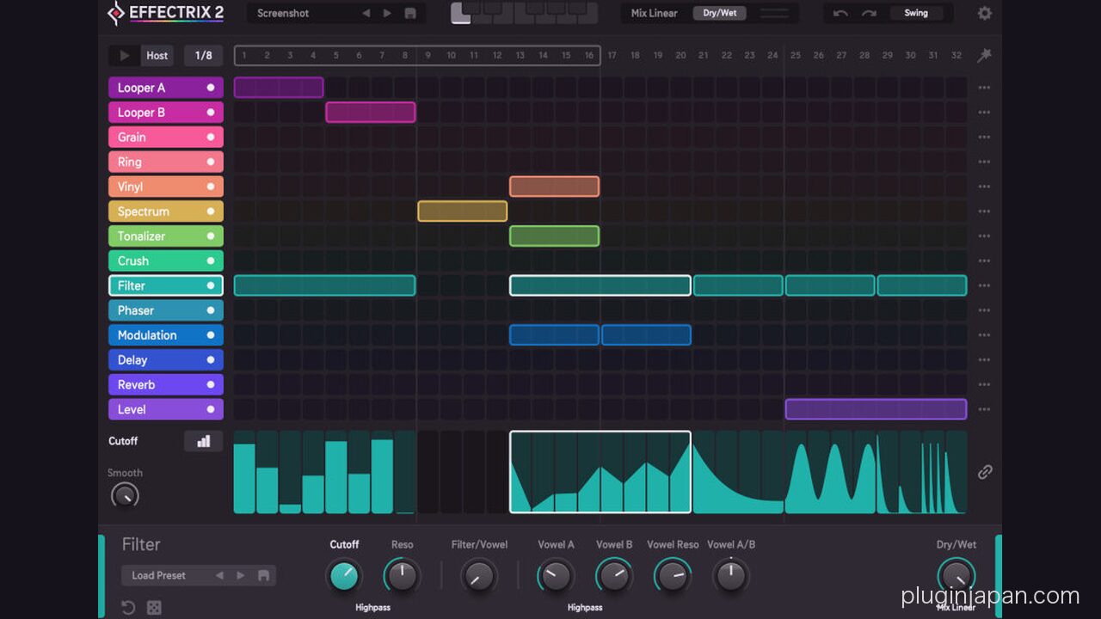Go to the next Filter preset

click(x=241, y=575)
